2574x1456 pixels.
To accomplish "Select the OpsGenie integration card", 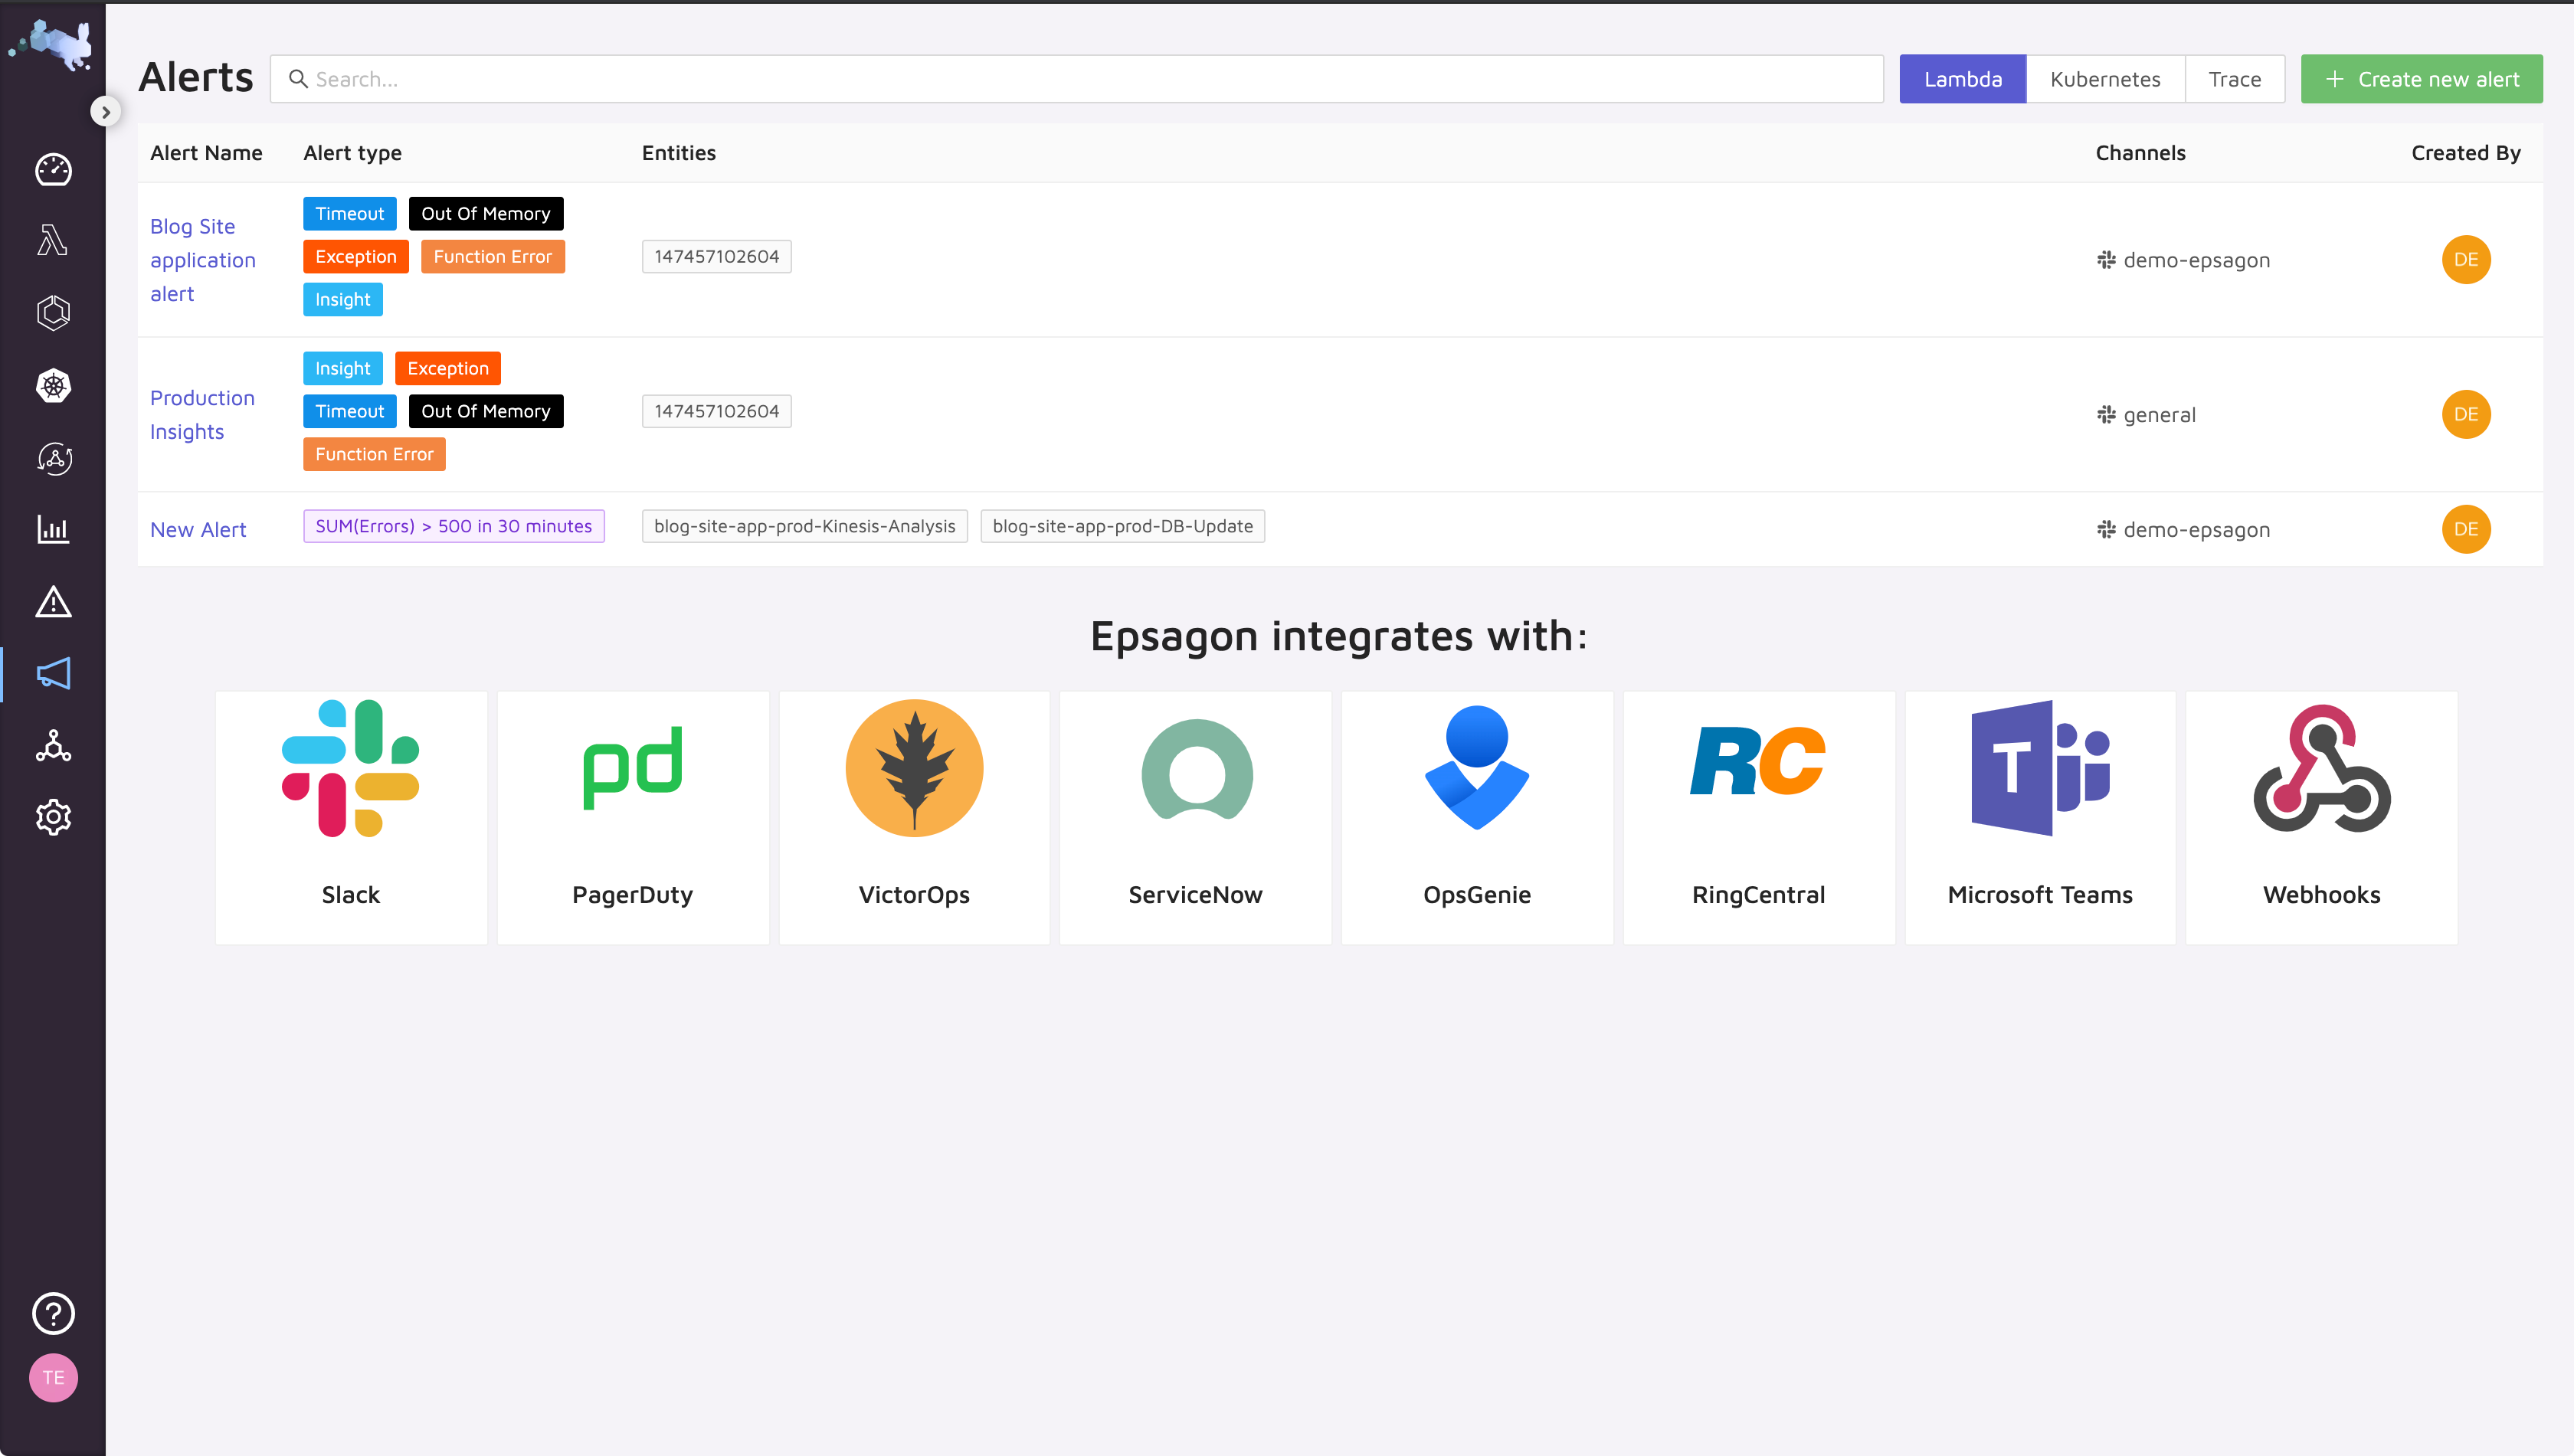I will [1477, 818].
